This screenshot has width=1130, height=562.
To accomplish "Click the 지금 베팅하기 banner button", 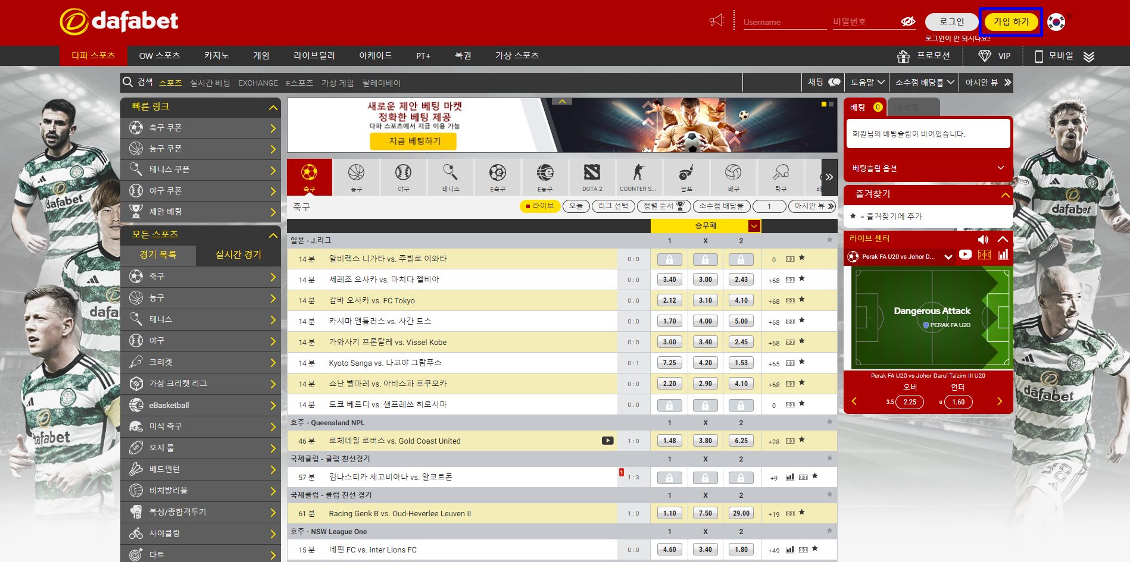I will pyautogui.click(x=413, y=142).
